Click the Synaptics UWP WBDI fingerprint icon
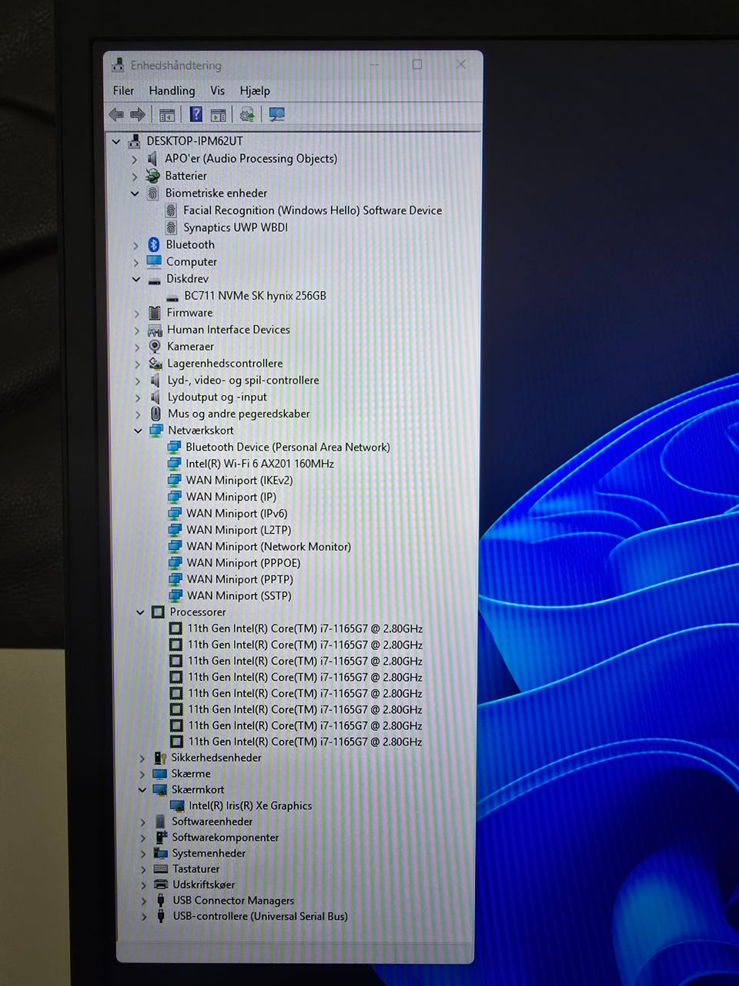739x986 pixels. (172, 227)
